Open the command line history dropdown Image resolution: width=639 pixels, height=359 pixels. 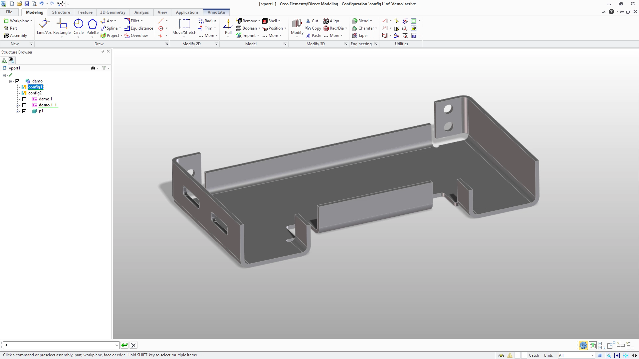pos(116,345)
